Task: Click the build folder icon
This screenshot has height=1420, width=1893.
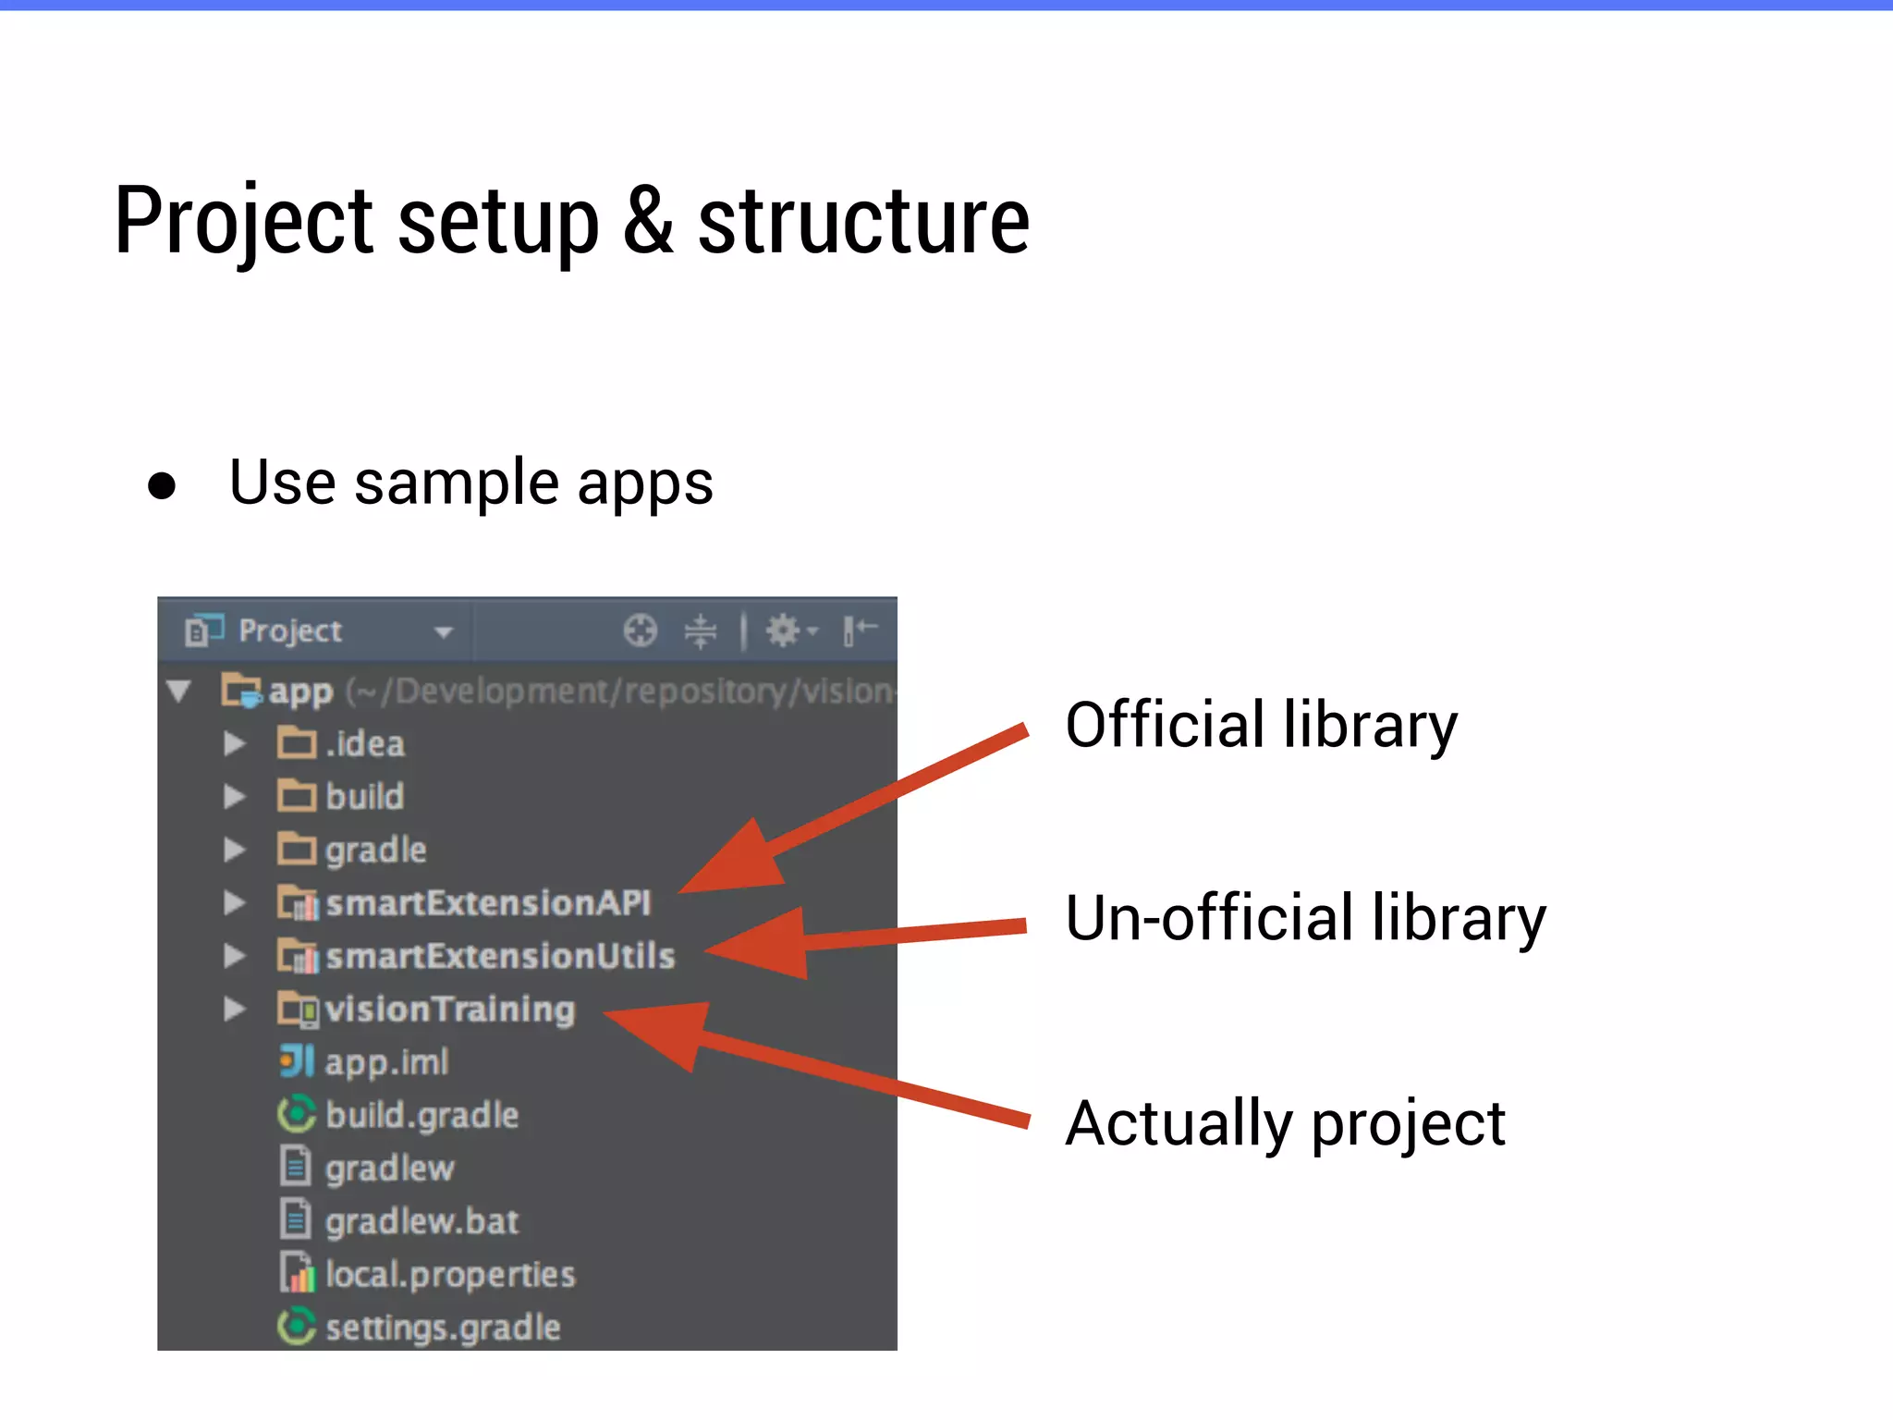Action: 297,795
